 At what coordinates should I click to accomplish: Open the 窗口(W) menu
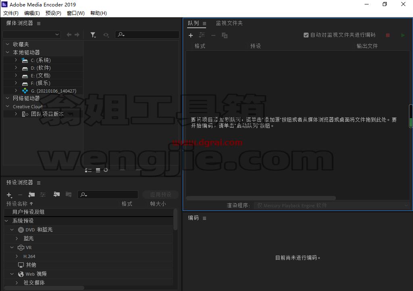pos(75,13)
